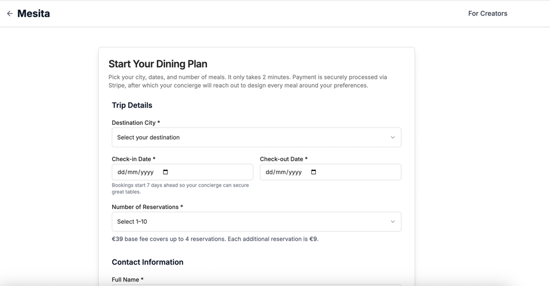
Task: Open the Check-in Date calendar picker icon
Action: pyautogui.click(x=165, y=172)
